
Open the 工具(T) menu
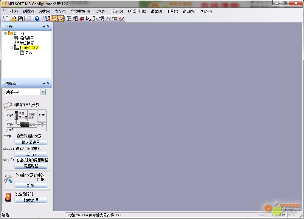click(172, 11)
